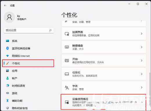Click the 安装、创建、管理 partial card text
The width and height of the screenshot is (151, 111).
(x=81, y=22)
